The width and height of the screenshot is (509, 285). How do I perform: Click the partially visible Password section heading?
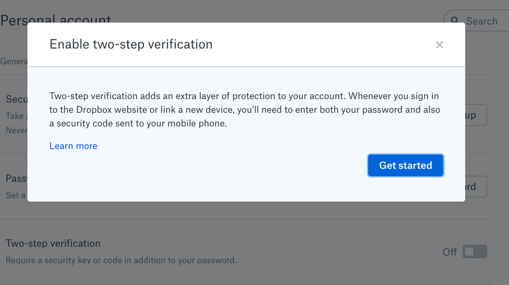17,179
